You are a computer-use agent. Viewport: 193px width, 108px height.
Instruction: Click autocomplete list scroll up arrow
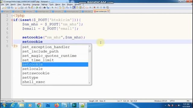click(90, 46)
